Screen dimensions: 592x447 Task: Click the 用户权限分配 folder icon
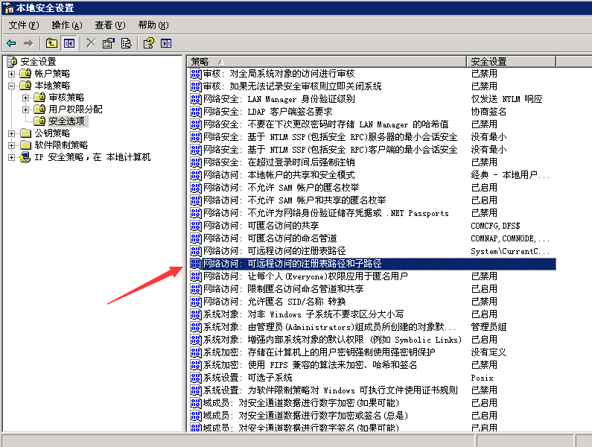coord(39,110)
